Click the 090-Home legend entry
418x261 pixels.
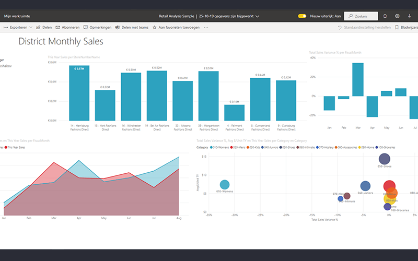[366, 147]
